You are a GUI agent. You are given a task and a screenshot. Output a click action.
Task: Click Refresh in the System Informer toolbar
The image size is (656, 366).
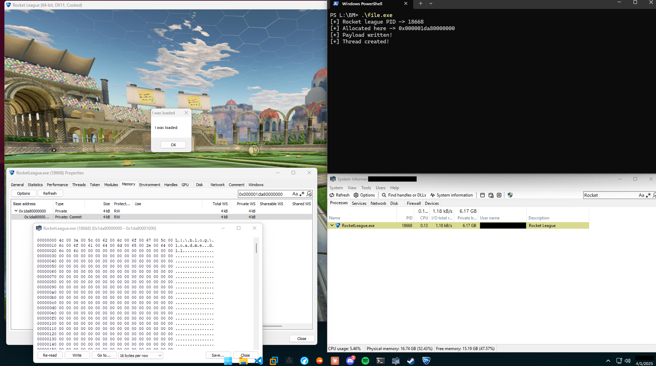tap(339, 195)
